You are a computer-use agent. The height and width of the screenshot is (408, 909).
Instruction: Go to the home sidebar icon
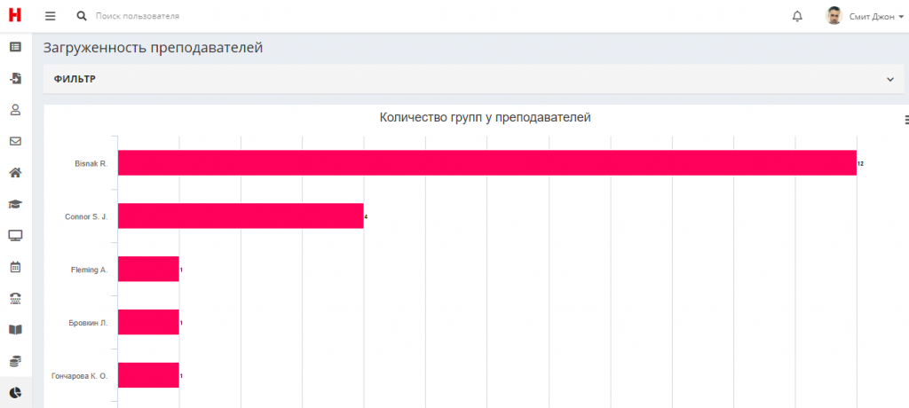coord(15,173)
